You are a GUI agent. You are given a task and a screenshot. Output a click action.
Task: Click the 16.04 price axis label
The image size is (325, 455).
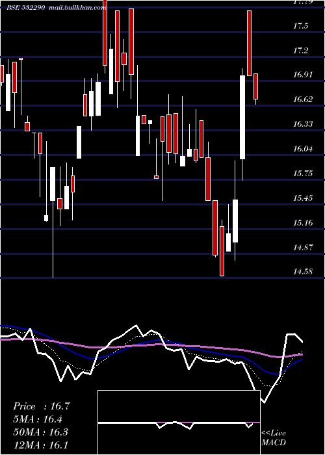(303, 149)
